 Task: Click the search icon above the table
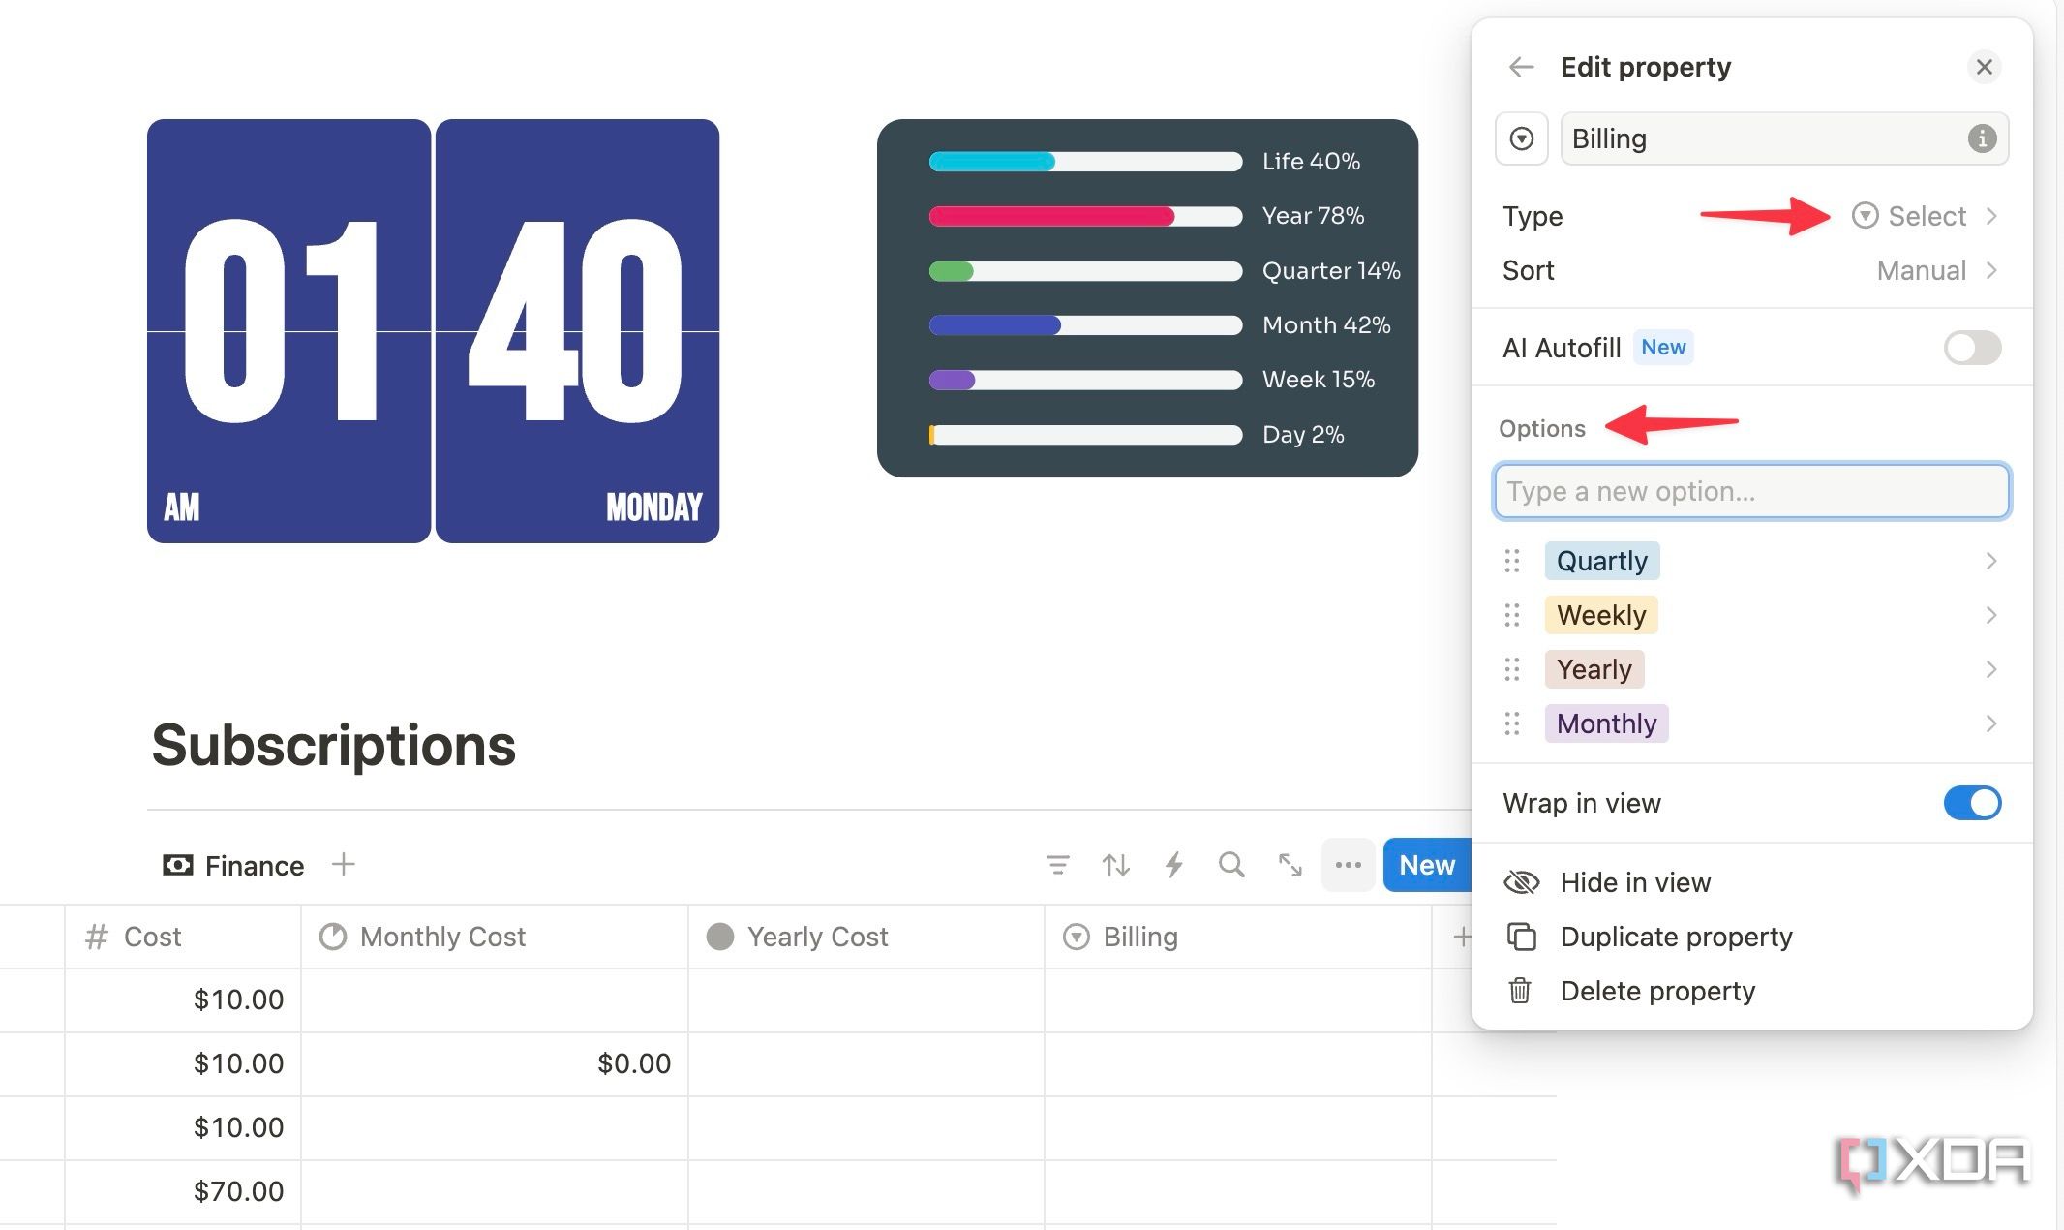[1230, 865]
